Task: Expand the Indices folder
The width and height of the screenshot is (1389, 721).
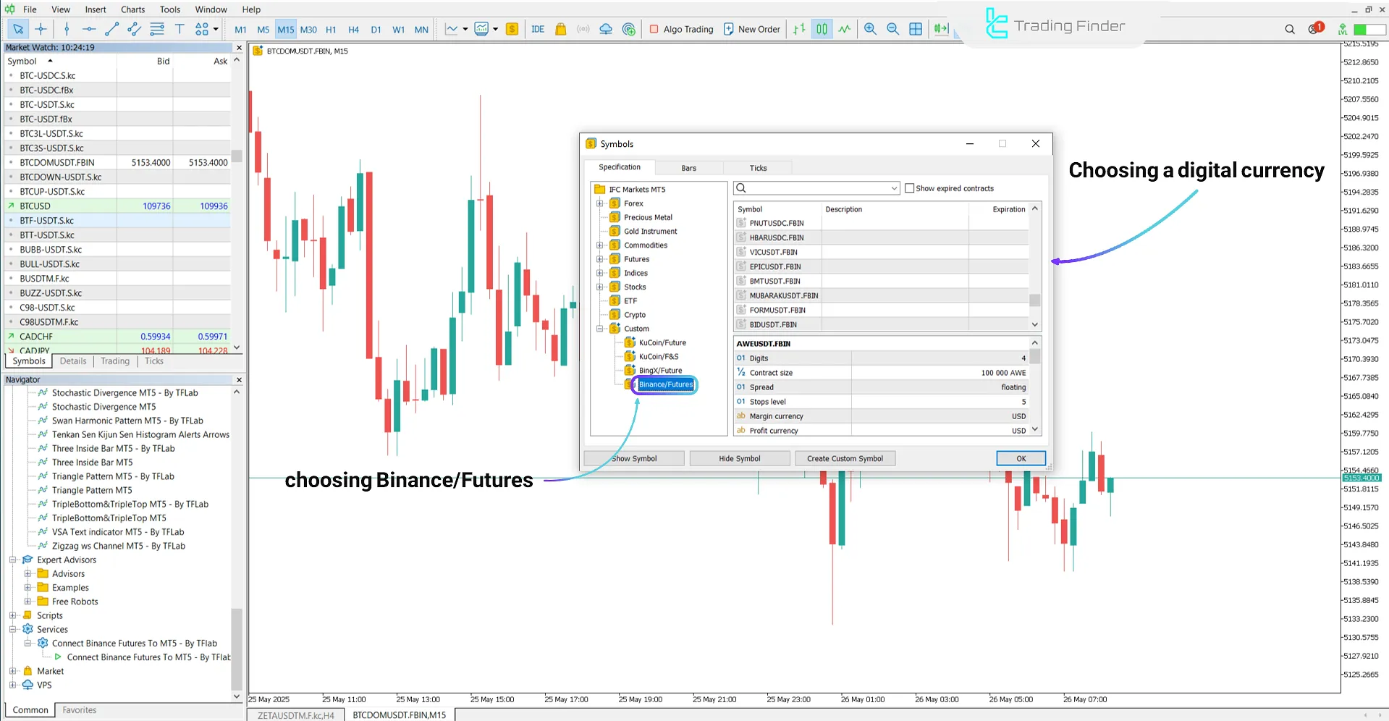Action: (599, 273)
